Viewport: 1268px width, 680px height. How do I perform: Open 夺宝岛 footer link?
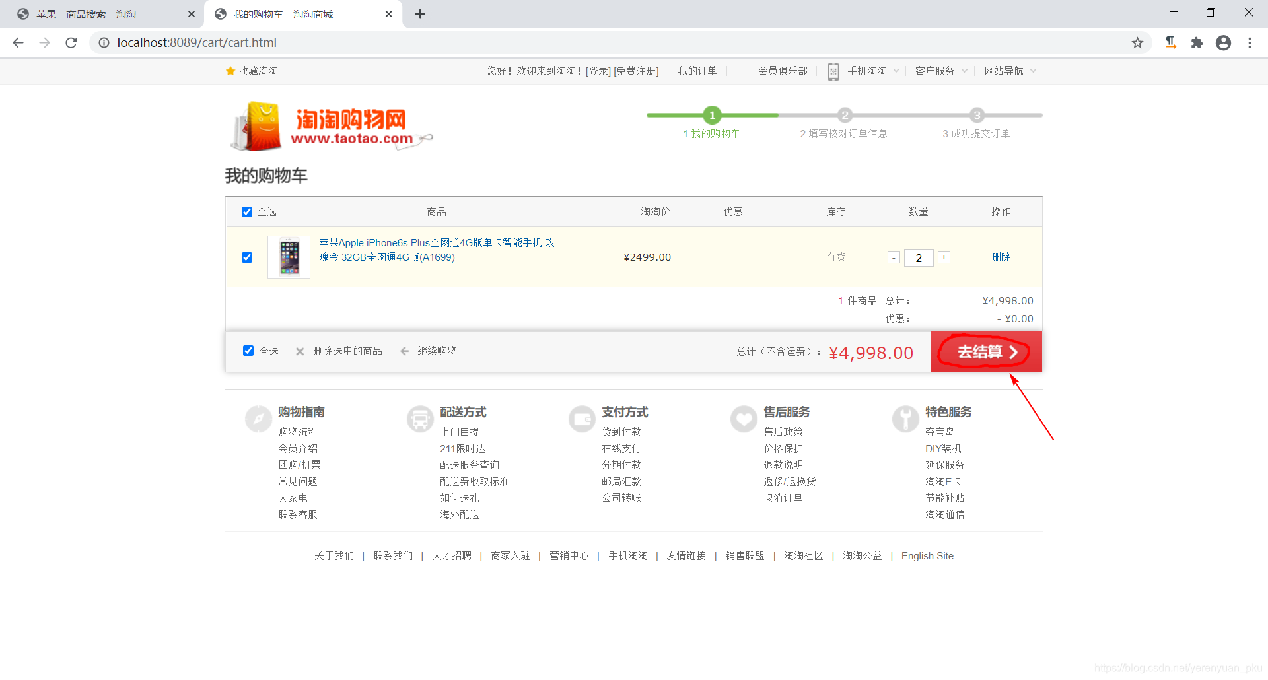coord(940,432)
